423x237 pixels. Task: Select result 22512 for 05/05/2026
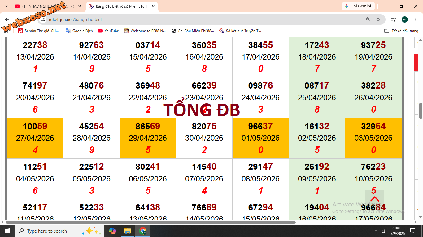[91, 167]
